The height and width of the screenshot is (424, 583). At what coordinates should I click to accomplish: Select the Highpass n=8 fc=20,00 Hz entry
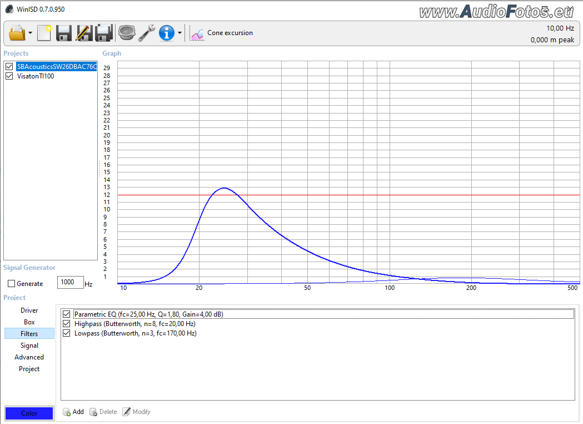coord(135,324)
